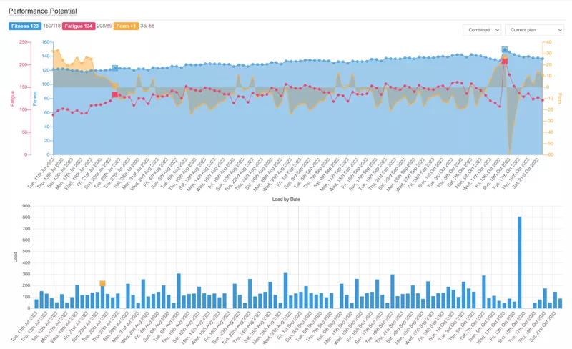
Task: Toggle the Form +1 legend badge
Action: click(x=127, y=26)
